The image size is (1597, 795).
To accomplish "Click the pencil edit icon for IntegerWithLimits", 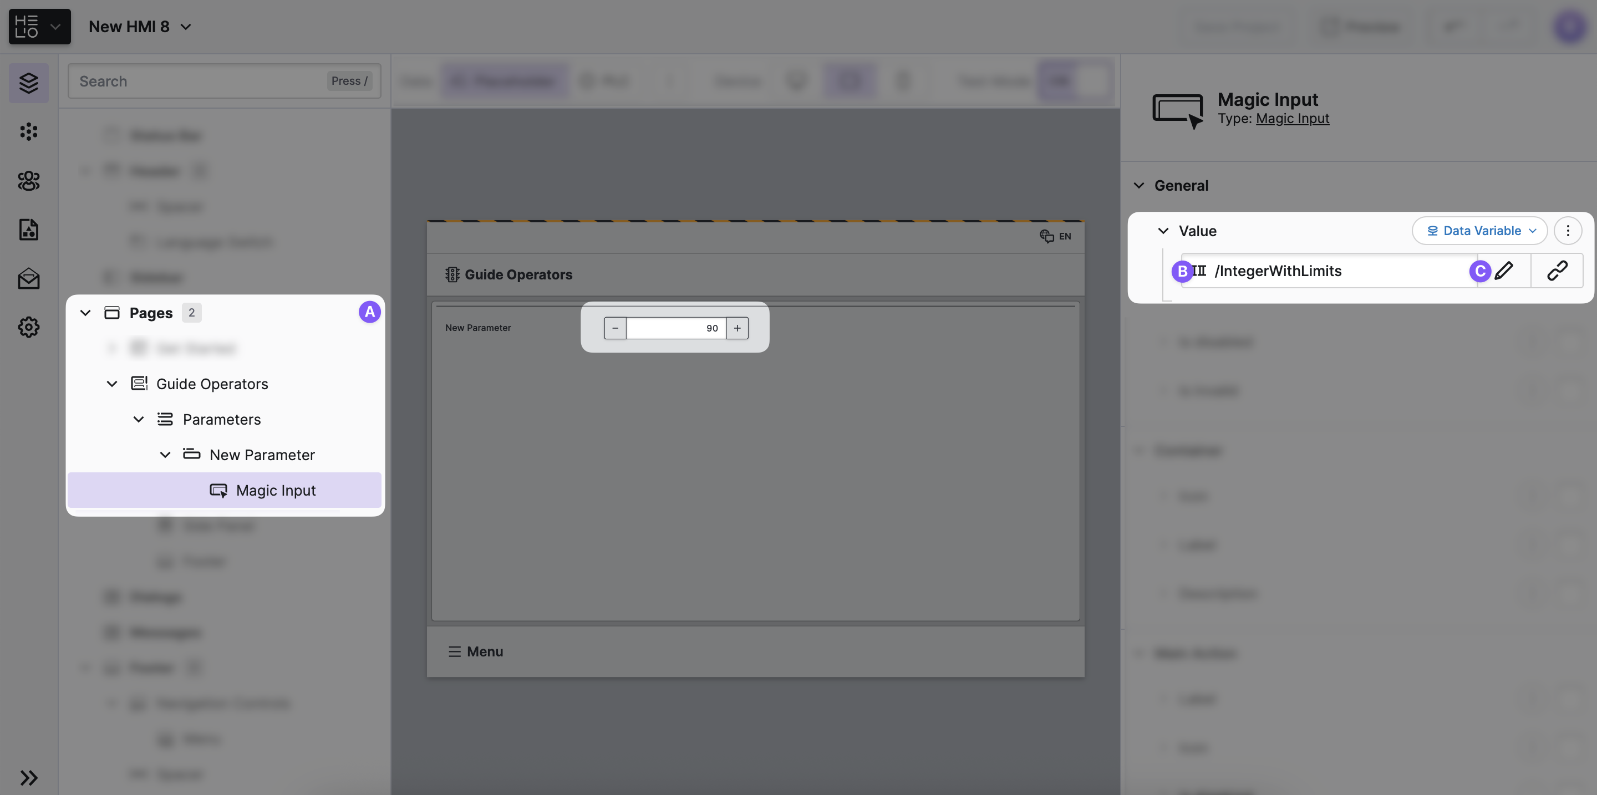I will click(1504, 271).
